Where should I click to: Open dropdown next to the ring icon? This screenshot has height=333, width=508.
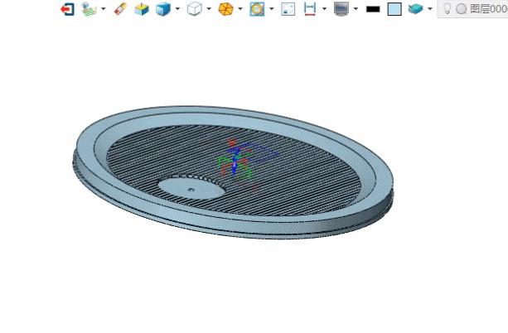point(272,9)
